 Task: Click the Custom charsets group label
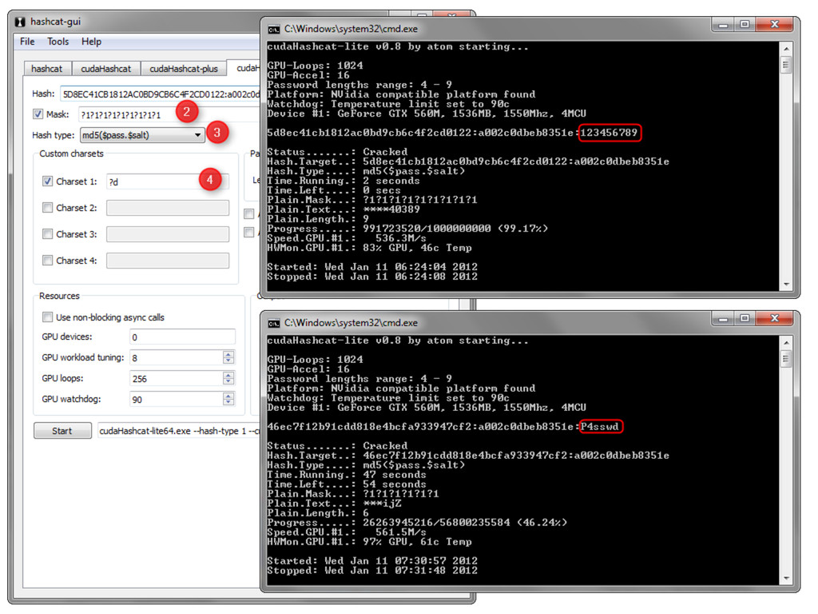click(71, 153)
